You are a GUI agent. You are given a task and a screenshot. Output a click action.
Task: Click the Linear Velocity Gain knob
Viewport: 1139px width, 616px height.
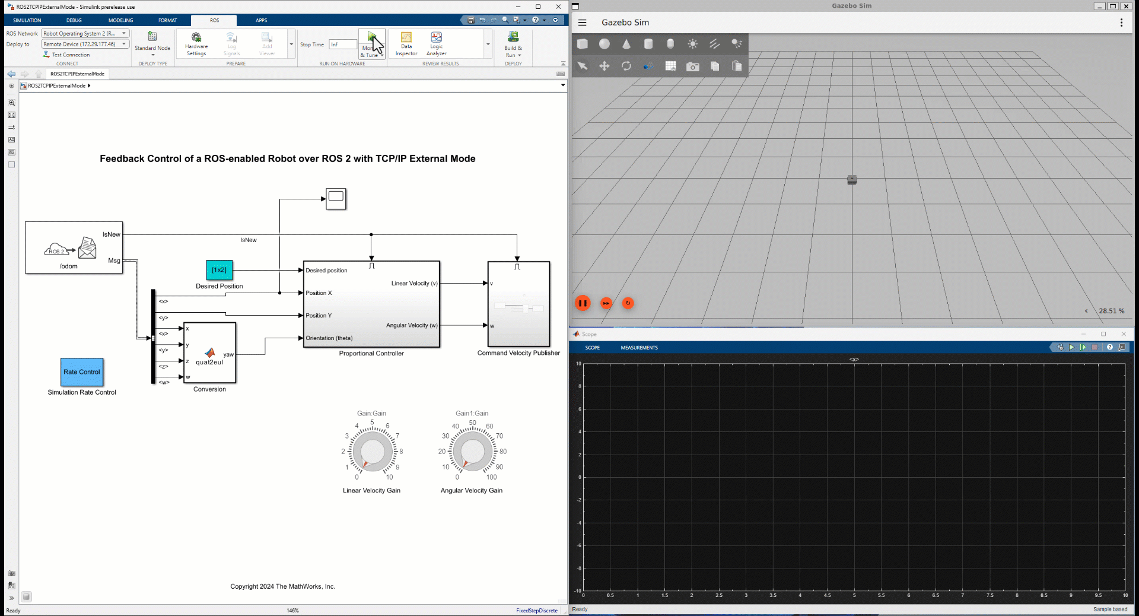pos(372,451)
